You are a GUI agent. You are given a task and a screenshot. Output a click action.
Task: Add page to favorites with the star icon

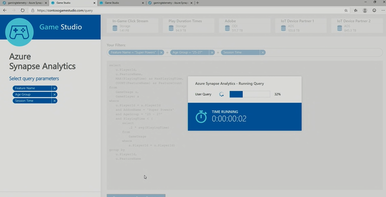coord(346,10)
